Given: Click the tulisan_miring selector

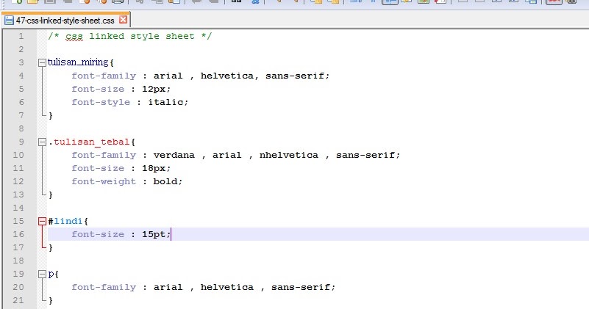Looking at the screenshot, I should pos(78,62).
